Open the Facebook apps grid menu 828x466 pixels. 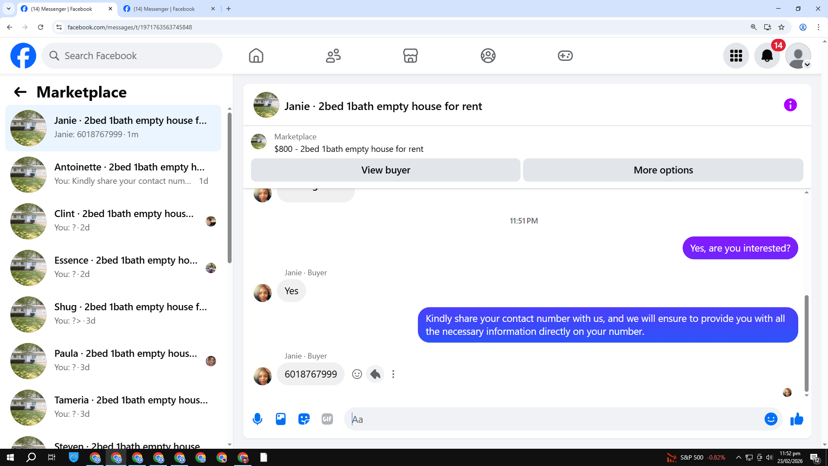[736, 56]
